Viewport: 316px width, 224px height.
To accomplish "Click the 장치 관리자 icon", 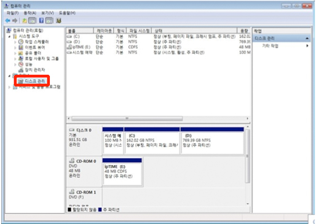I will pos(21,70).
